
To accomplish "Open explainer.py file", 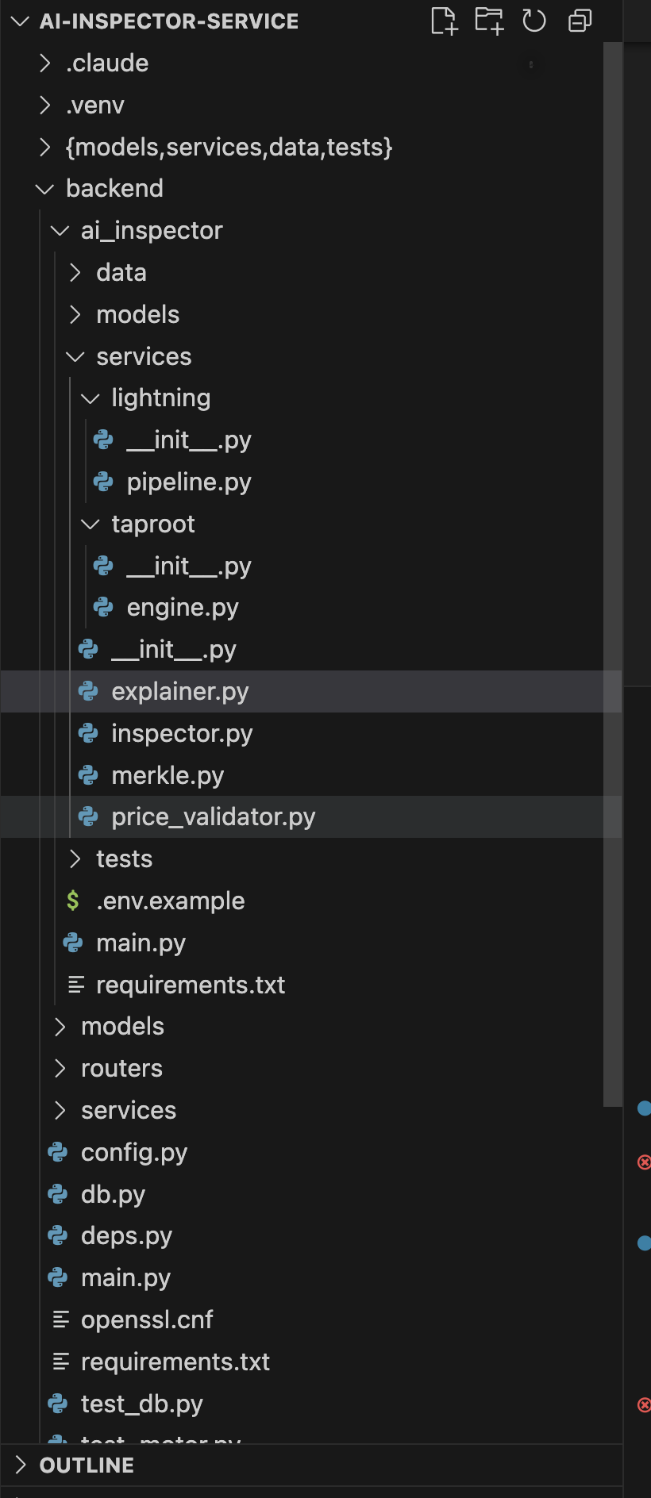I will (179, 692).
